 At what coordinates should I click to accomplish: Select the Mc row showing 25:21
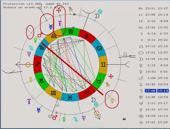[x=150, y=8]
